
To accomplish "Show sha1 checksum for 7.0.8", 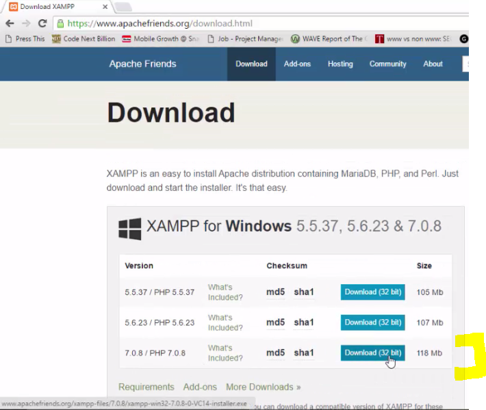I will 304,353.
